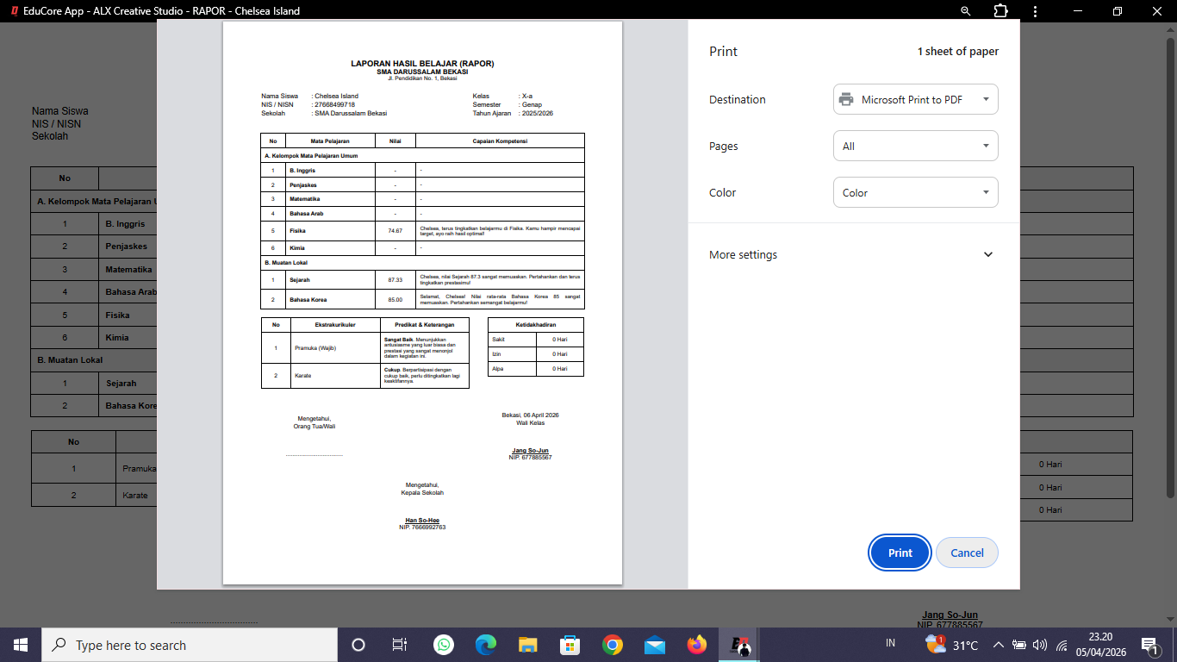Click the Task View taskbar icon
Image resolution: width=1177 pixels, height=662 pixels.
click(400, 645)
